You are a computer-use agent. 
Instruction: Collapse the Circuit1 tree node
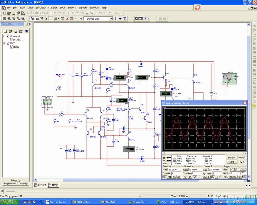click(3, 36)
